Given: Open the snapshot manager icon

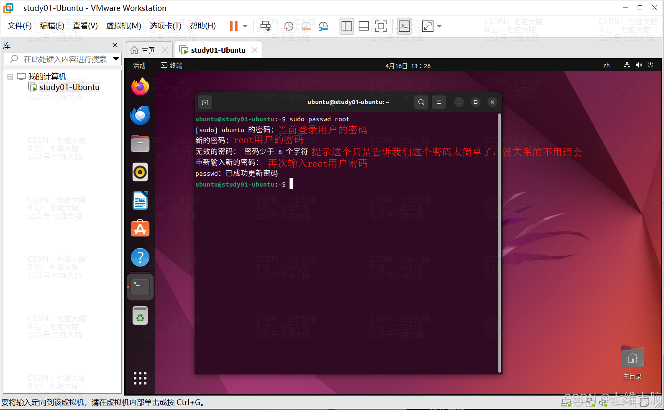Looking at the screenshot, I should (323, 26).
